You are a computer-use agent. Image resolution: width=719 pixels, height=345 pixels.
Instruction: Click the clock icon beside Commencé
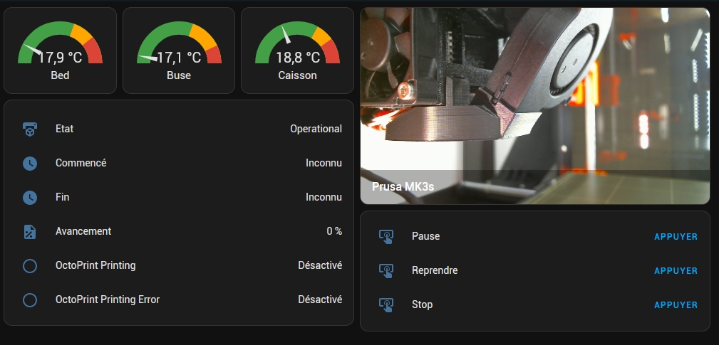(30, 164)
